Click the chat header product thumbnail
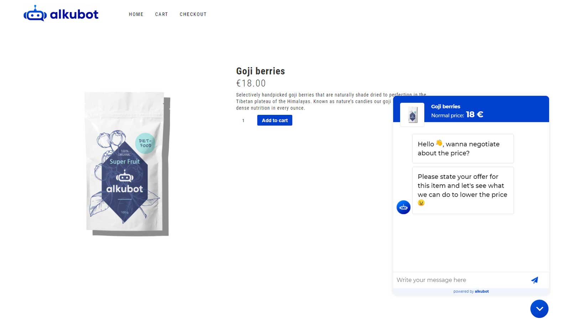 pyautogui.click(x=412, y=115)
